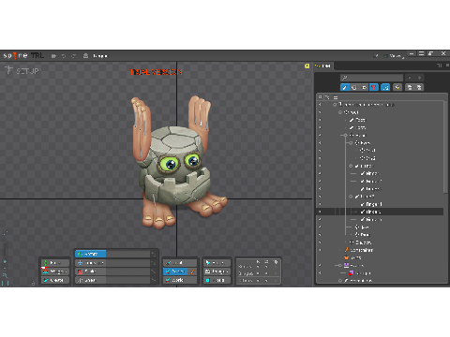The width and height of the screenshot is (450, 337).
Task: Toggle Bones selectable dot in options grid
Action: coord(258,267)
